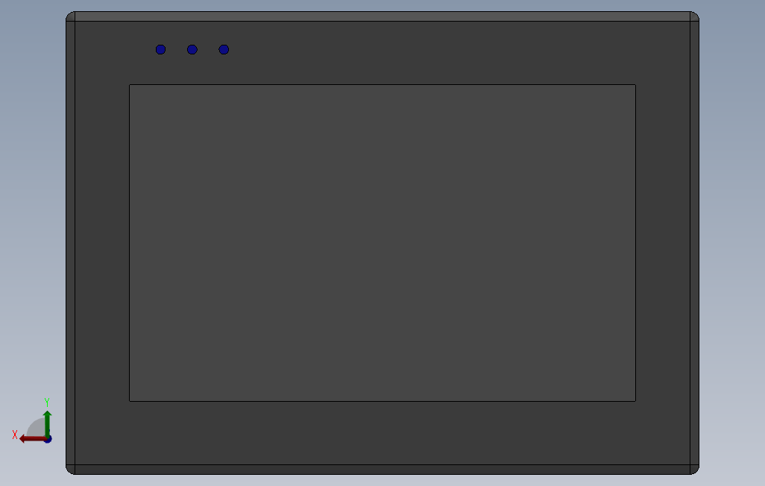
Task: Click the gray quarter-circle plane on triad
Action: 37,427
